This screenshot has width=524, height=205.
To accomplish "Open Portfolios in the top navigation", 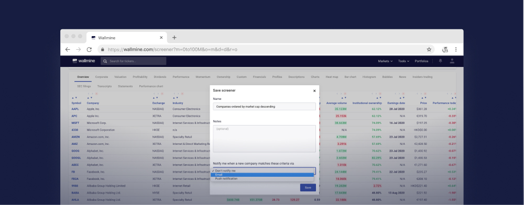I will click(421, 61).
